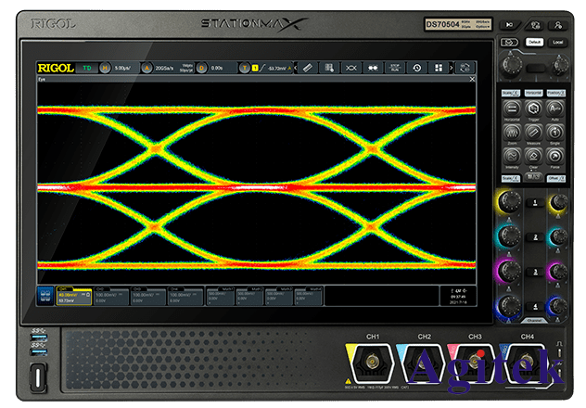Click the history clock icon
This screenshot has width=586, height=408.
point(416,68)
